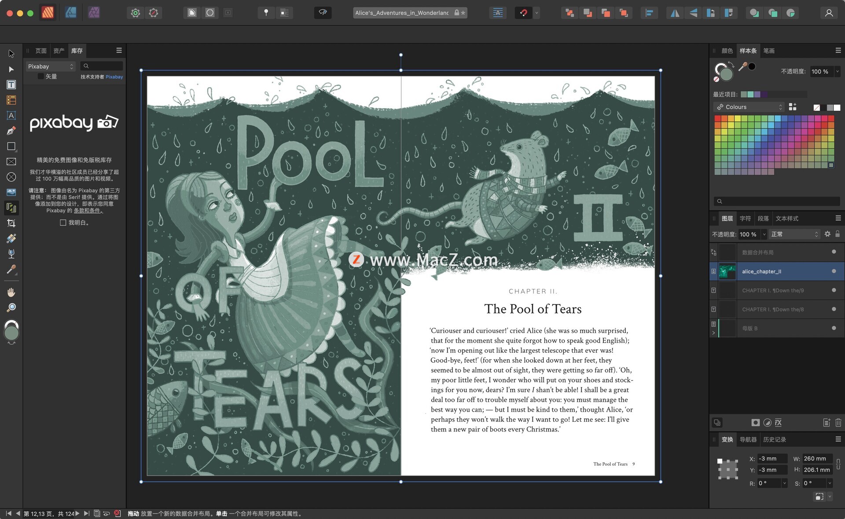Select the Fill tool
This screenshot has height=519, width=845.
point(11,238)
